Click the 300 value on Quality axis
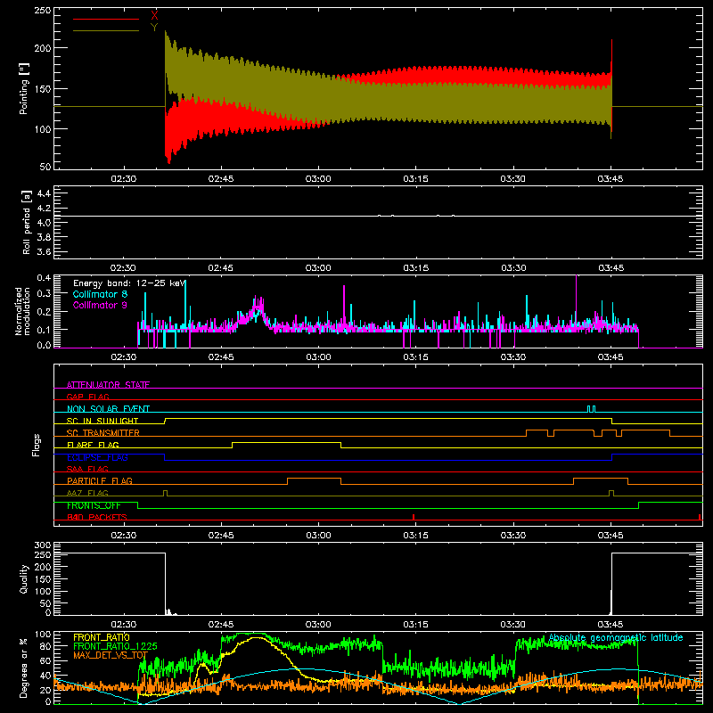713x713 pixels. coord(42,545)
